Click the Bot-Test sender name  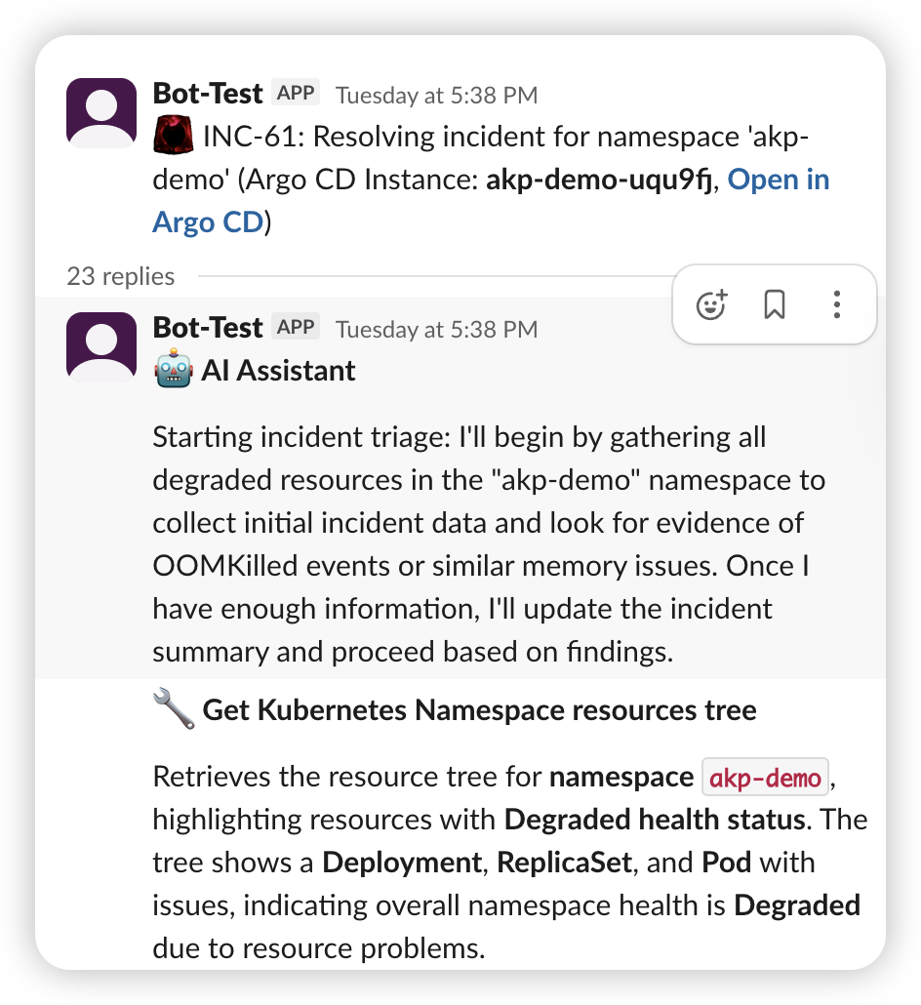pos(207,93)
